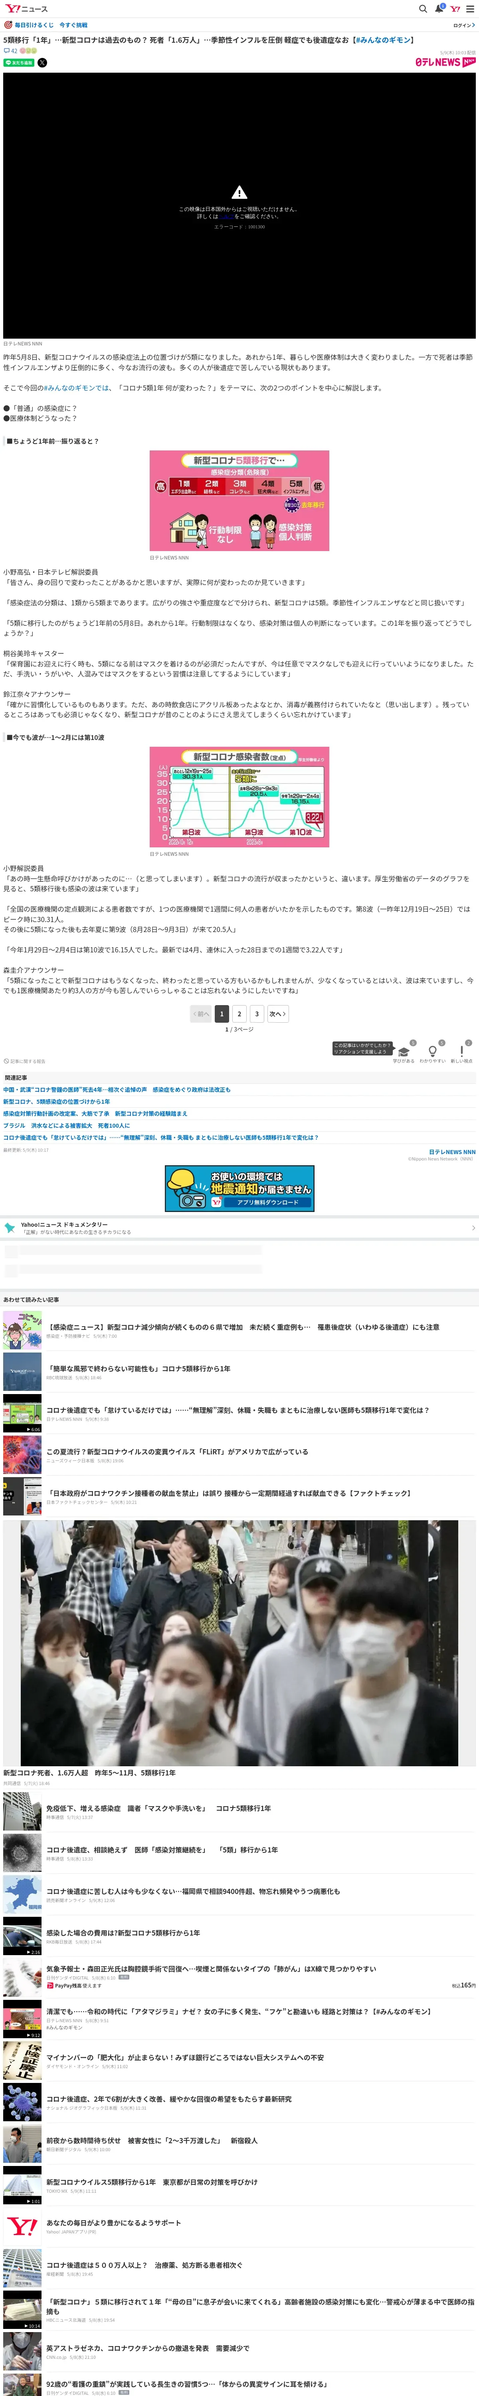Click the ログイン link
The height and width of the screenshot is (2396, 479).
[x=464, y=25]
